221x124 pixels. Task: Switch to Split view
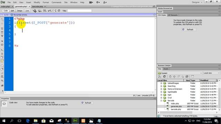tap(12, 11)
